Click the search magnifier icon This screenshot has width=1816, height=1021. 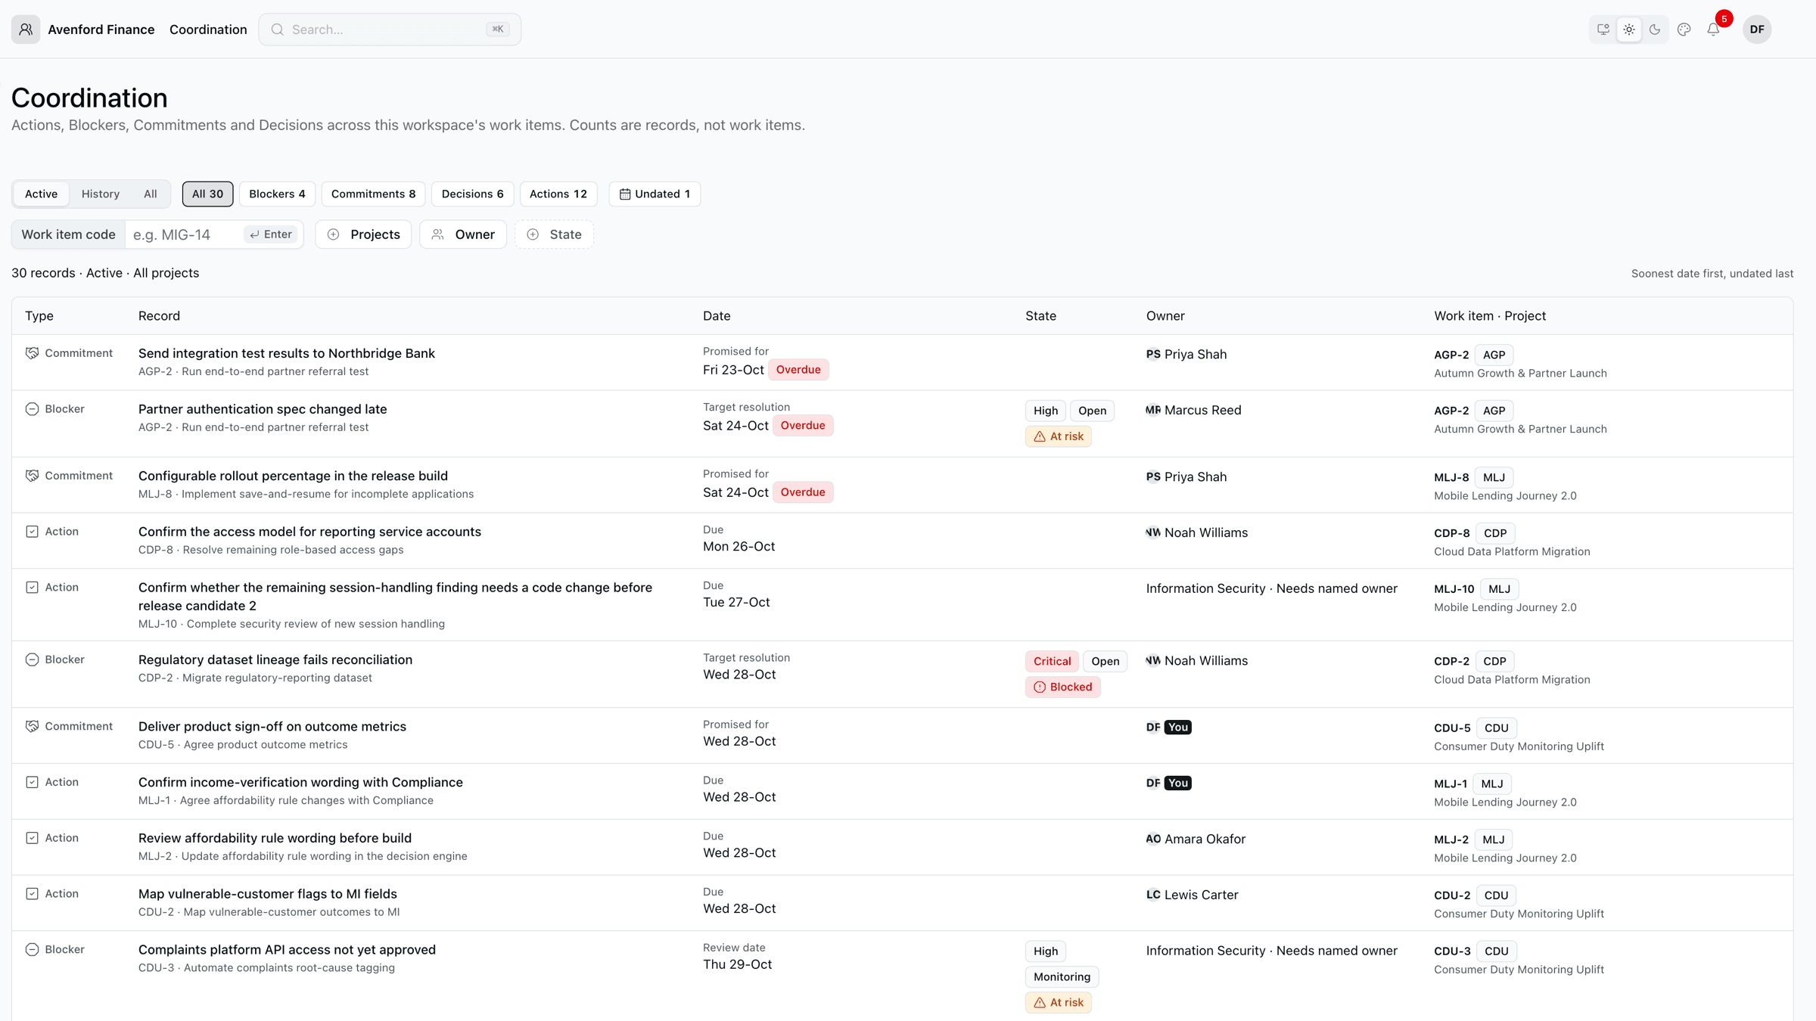[x=278, y=29]
